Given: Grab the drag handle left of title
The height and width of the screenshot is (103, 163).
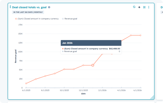Looking at the screenshot, I should tap(10, 7).
